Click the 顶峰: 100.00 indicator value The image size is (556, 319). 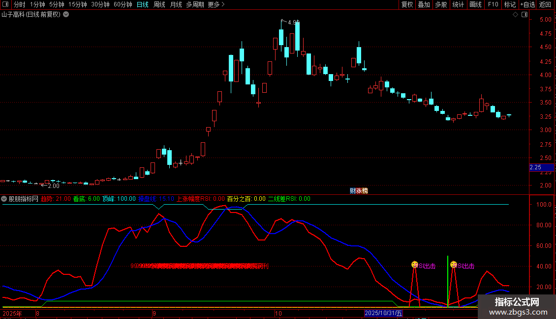click(x=119, y=199)
